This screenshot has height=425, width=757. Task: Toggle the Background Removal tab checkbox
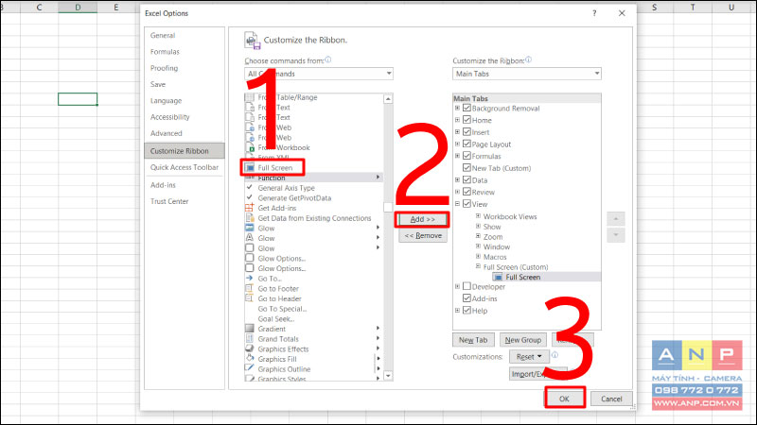click(467, 108)
